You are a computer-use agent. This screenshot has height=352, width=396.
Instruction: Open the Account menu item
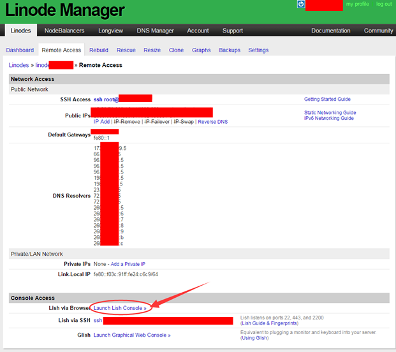click(198, 31)
